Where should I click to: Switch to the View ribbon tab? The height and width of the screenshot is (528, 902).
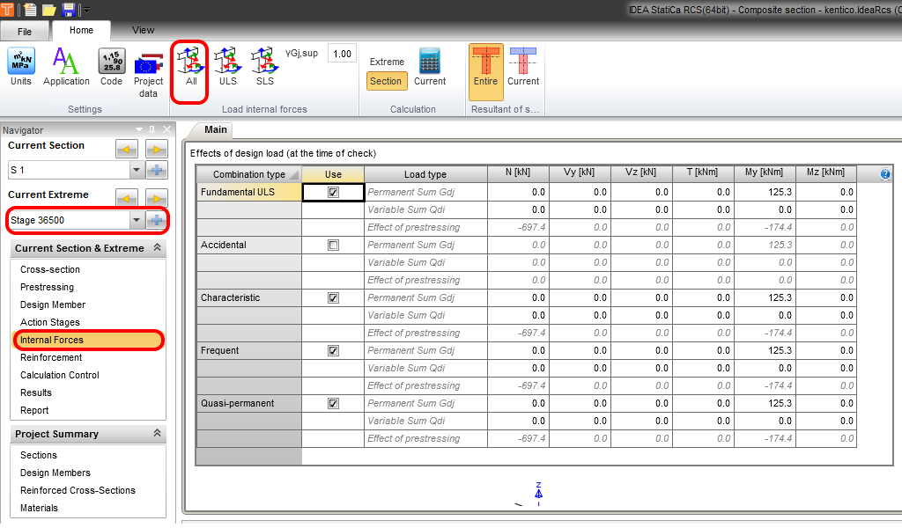143,30
